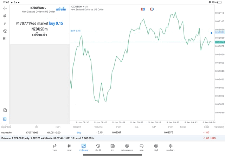
Task: Select the green 0.68075 current price tag
Action: 220,42
